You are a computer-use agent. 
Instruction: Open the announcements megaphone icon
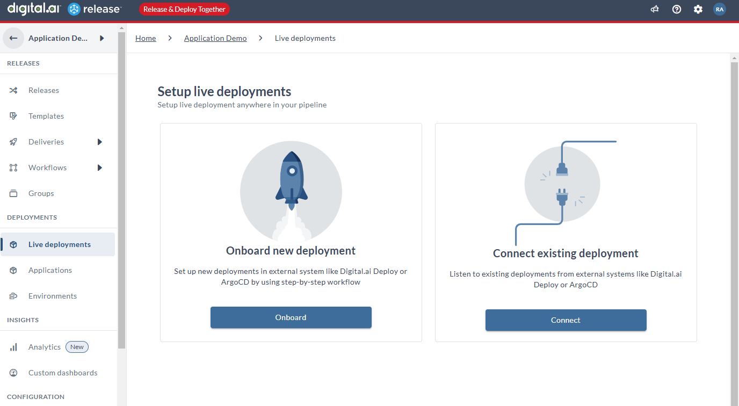coord(655,9)
